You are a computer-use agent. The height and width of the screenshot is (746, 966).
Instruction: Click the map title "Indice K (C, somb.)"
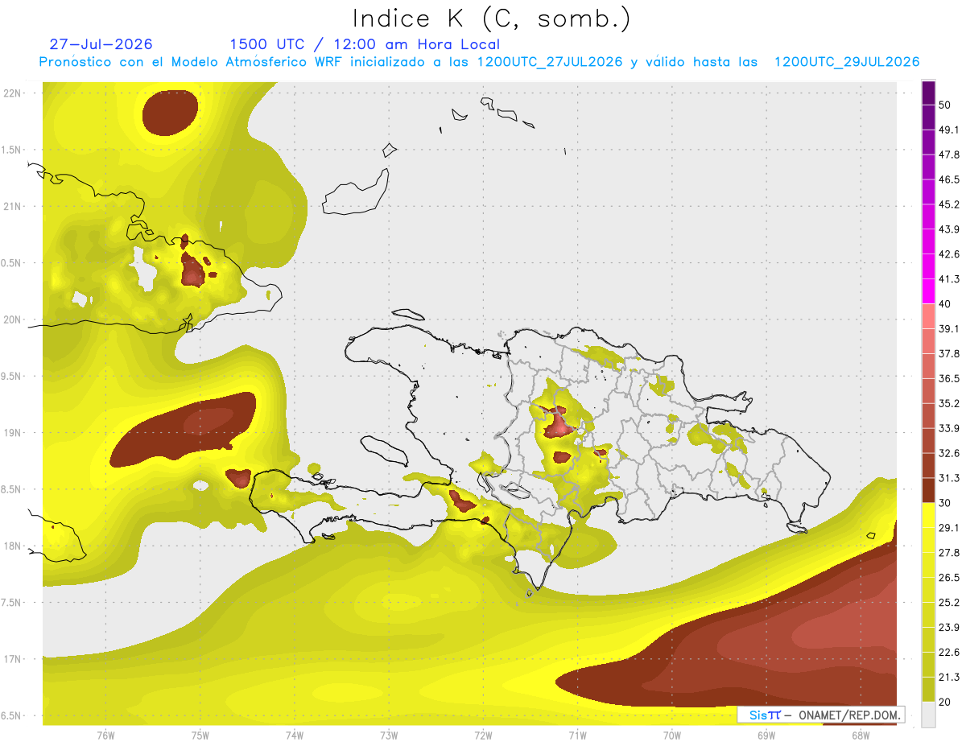point(491,19)
